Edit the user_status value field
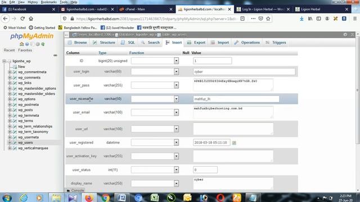The image size is (360, 202). [x=205, y=169]
